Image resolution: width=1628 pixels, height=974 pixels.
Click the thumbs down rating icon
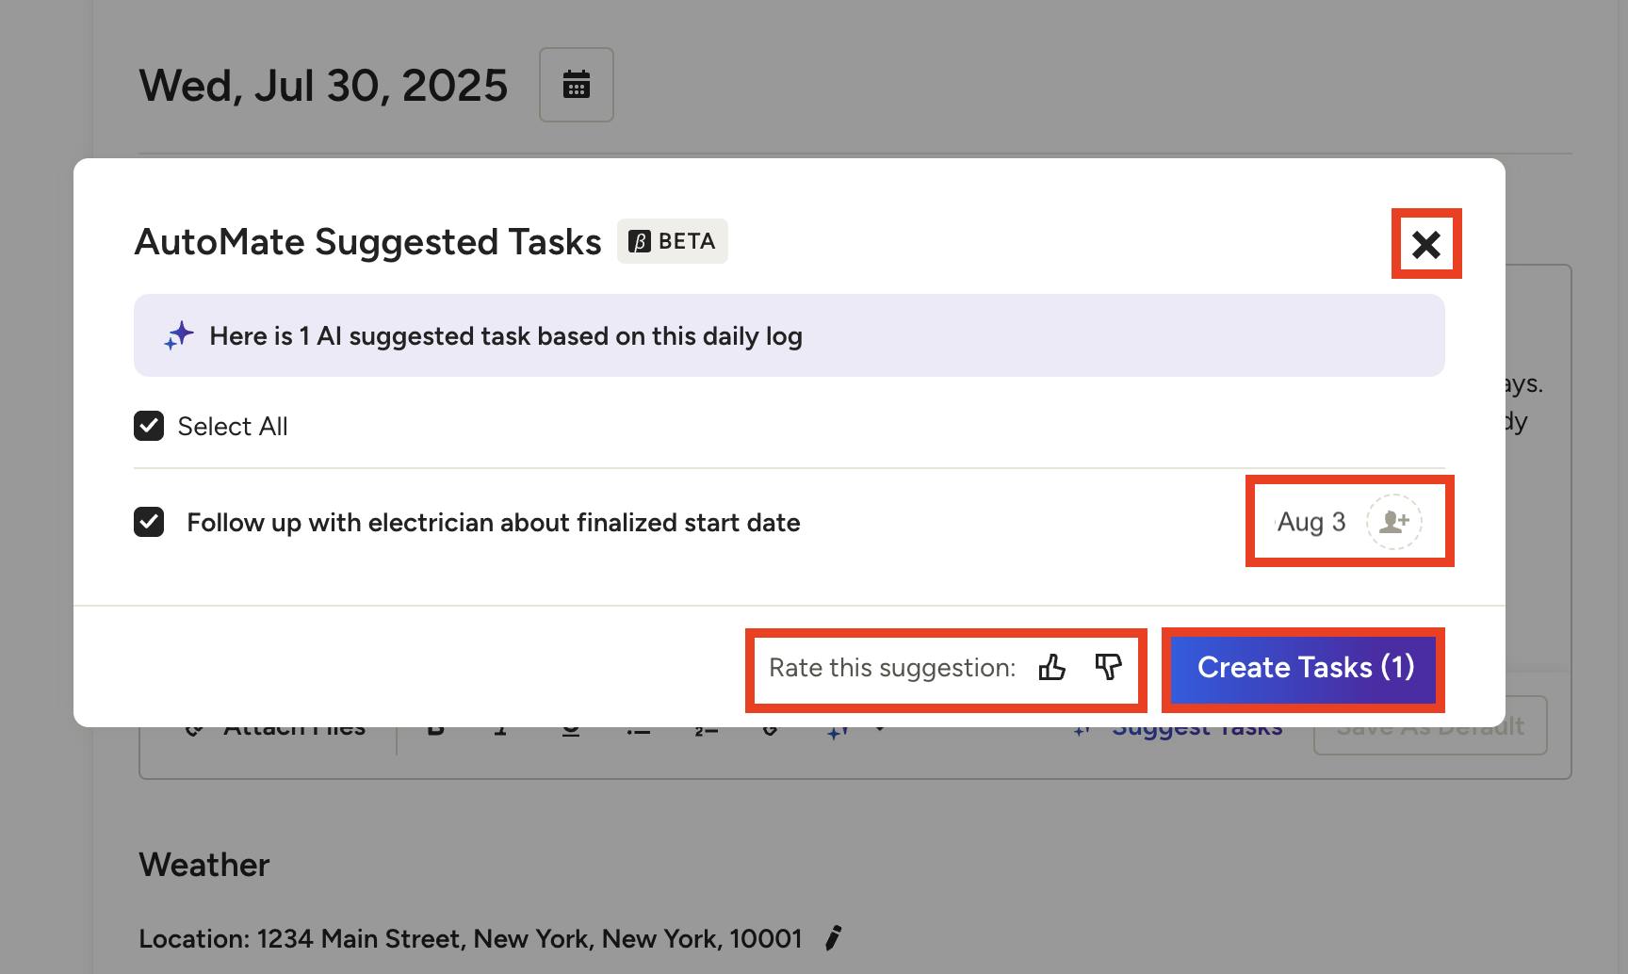pos(1108,668)
